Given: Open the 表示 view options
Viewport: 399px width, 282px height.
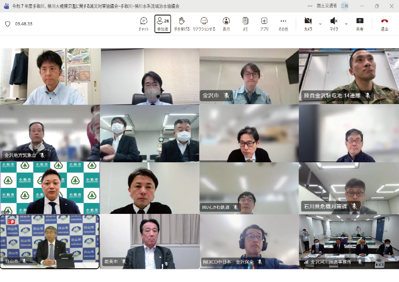Looking at the screenshot, I should point(227,24).
